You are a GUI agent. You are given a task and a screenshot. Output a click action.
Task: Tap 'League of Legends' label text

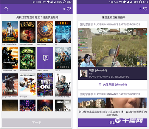pos(26,44)
